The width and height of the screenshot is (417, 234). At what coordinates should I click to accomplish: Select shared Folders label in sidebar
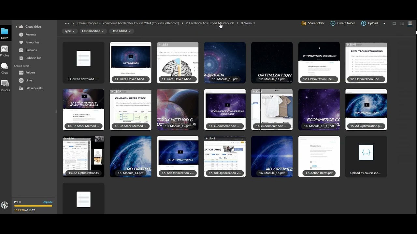coord(30,72)
